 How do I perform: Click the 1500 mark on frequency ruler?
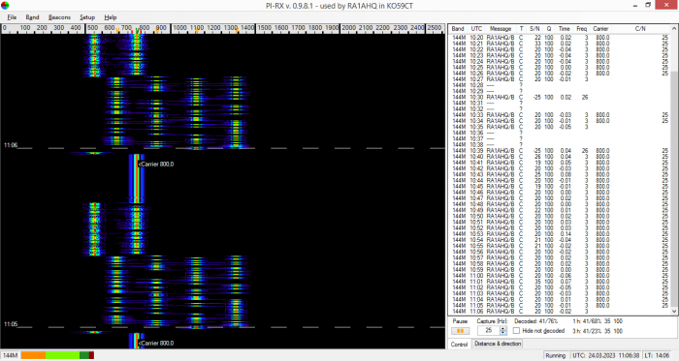[264, 28]
